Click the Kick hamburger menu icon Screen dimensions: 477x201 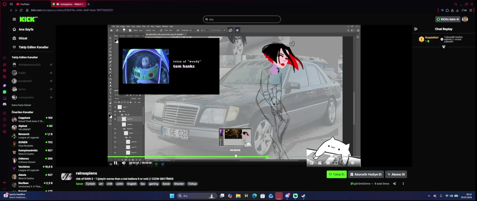point(14,19)
